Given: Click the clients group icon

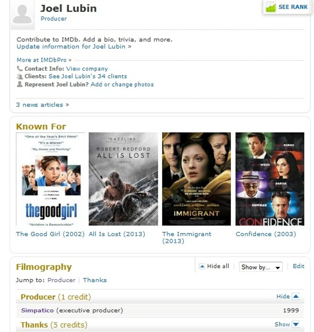Looking at the screenshot, I should 19,76.
